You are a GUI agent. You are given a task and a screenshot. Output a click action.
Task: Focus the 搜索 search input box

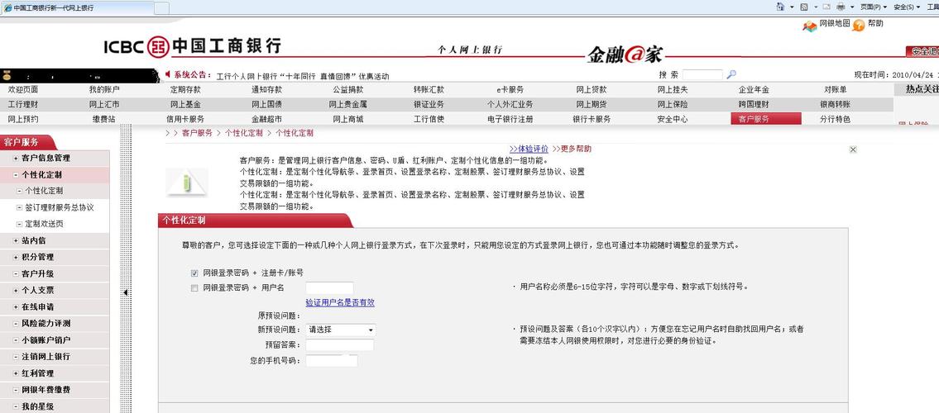[x=702, y=74]
